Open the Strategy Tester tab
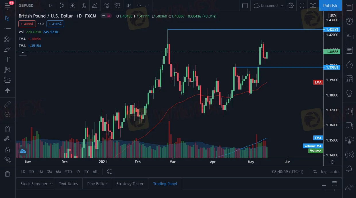The width and height of the screenshot is (356, 198). pyautogui.click(x=130, y=184)
